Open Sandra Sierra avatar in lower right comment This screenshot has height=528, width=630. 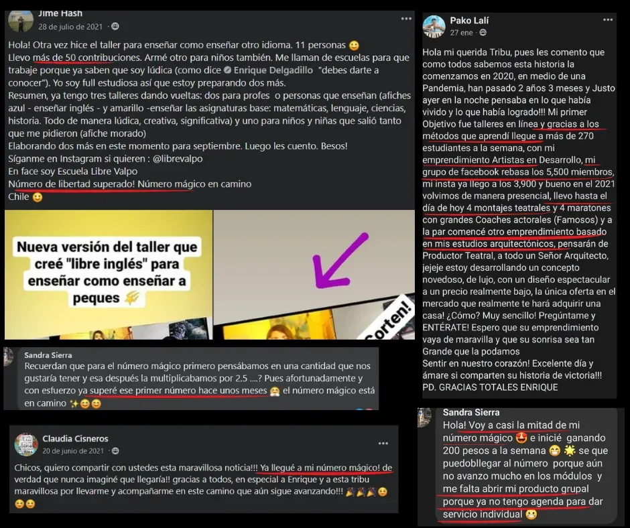[425, 417]
